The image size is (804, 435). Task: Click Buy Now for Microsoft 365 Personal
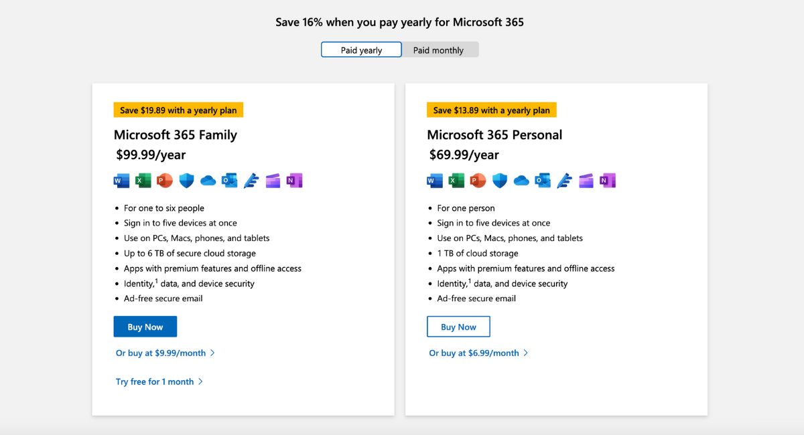point(458,327)
